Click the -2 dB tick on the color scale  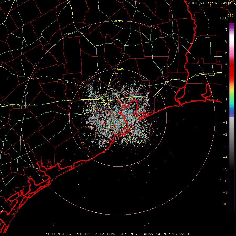pos(225,135)
